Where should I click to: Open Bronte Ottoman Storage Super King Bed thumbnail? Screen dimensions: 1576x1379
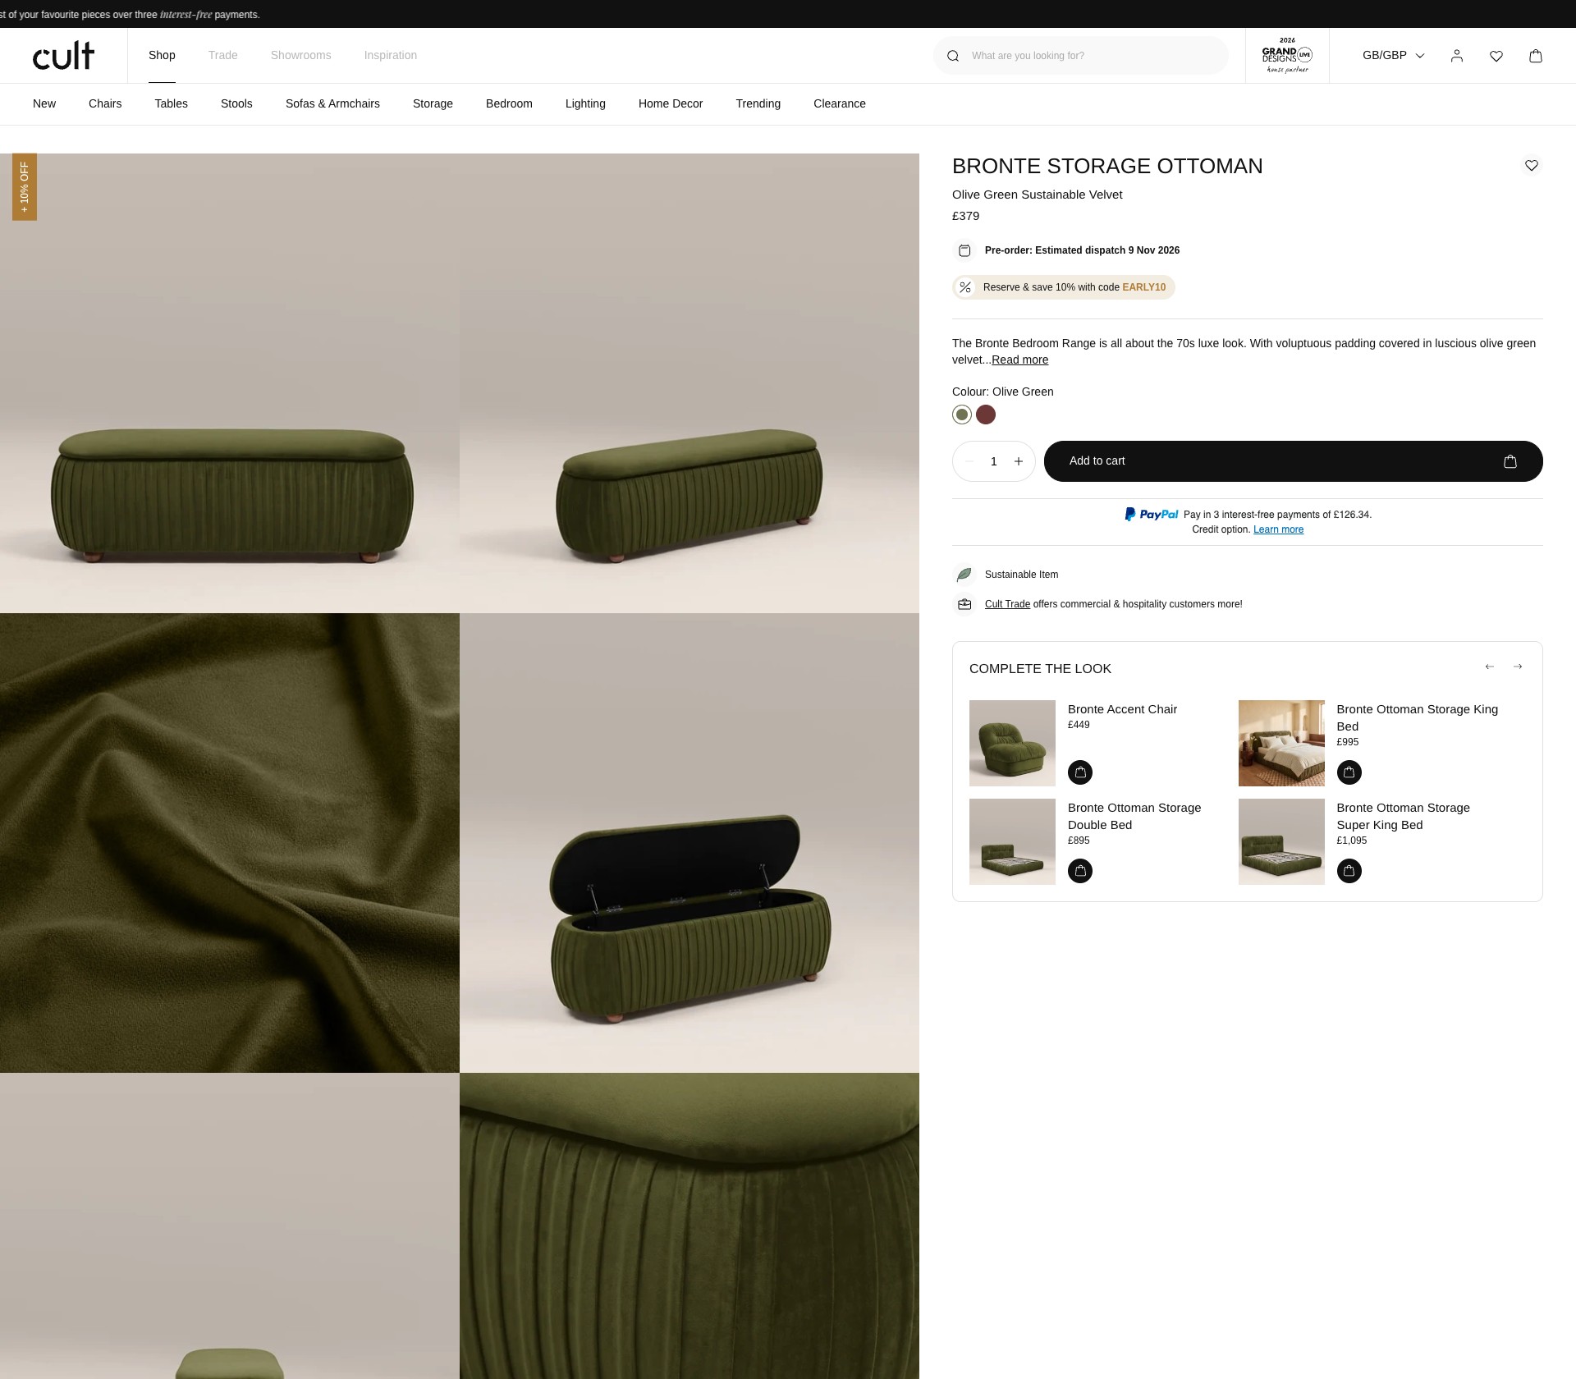pos(1281,841)
